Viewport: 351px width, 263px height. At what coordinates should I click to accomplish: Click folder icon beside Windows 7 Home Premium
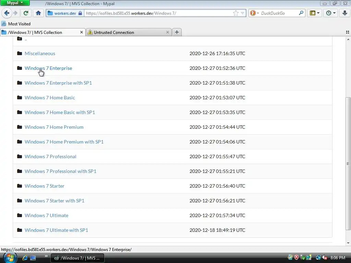[x=20, y=127]
